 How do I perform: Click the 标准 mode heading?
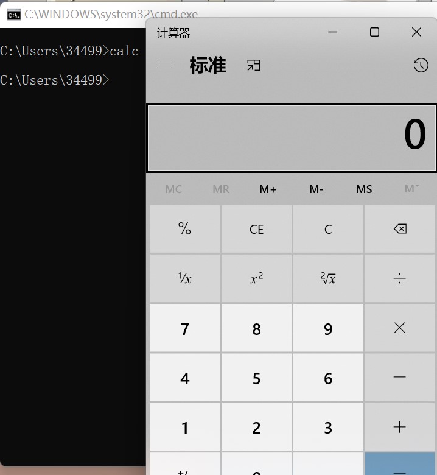coord(208,65)
